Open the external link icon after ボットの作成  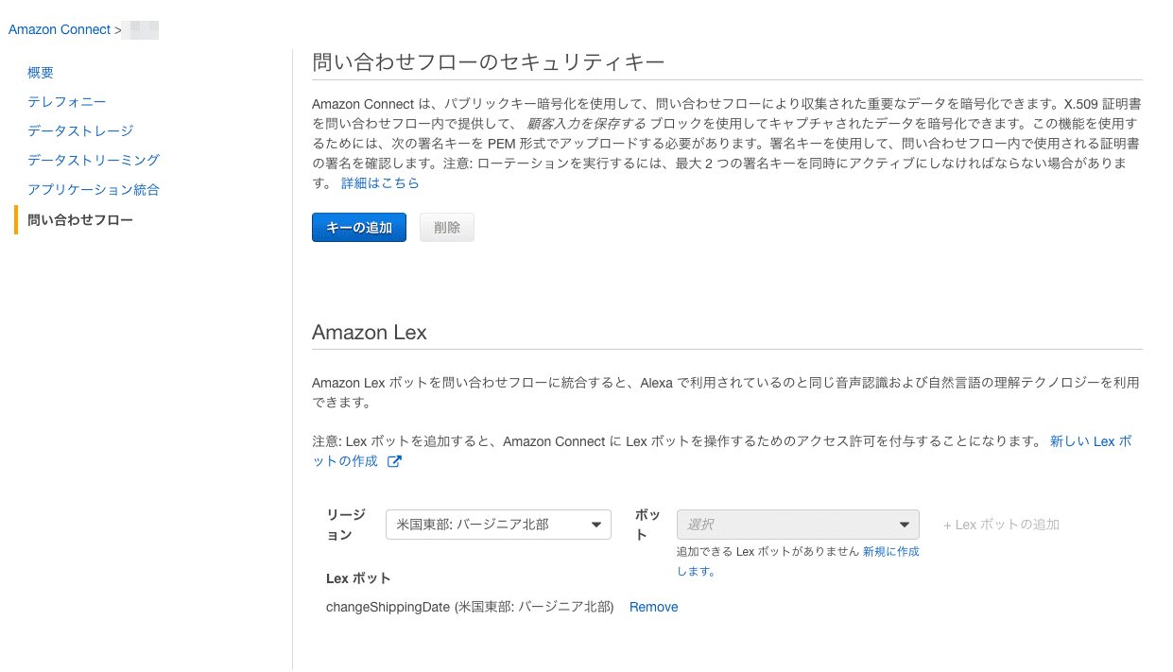pos(394,461)
